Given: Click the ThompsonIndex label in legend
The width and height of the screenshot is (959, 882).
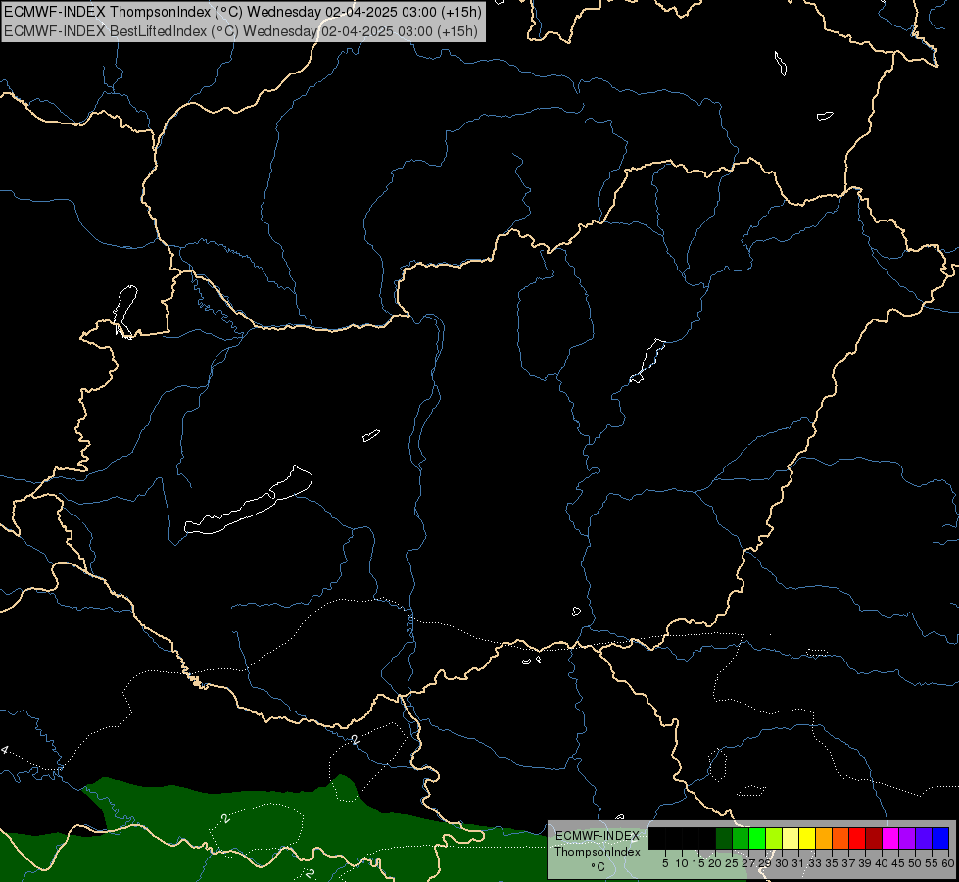Looking at the screenshot, I should [x=598, y=852].
